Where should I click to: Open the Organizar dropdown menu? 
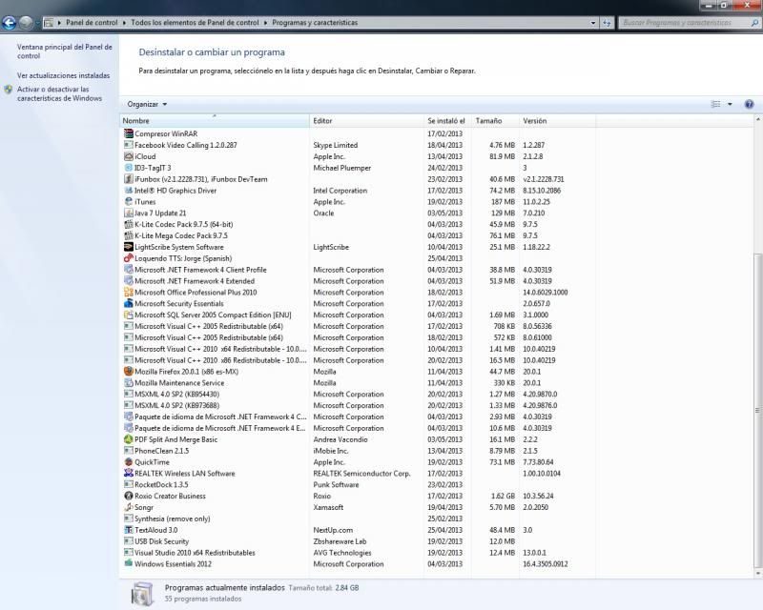point(147,104)
